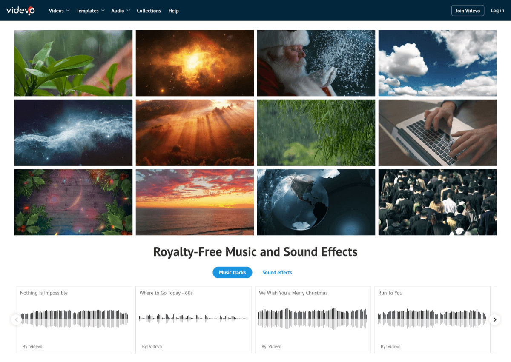Screen dimensions: 511x362
Task: Click the Log in link
Action: pos(497,11)
